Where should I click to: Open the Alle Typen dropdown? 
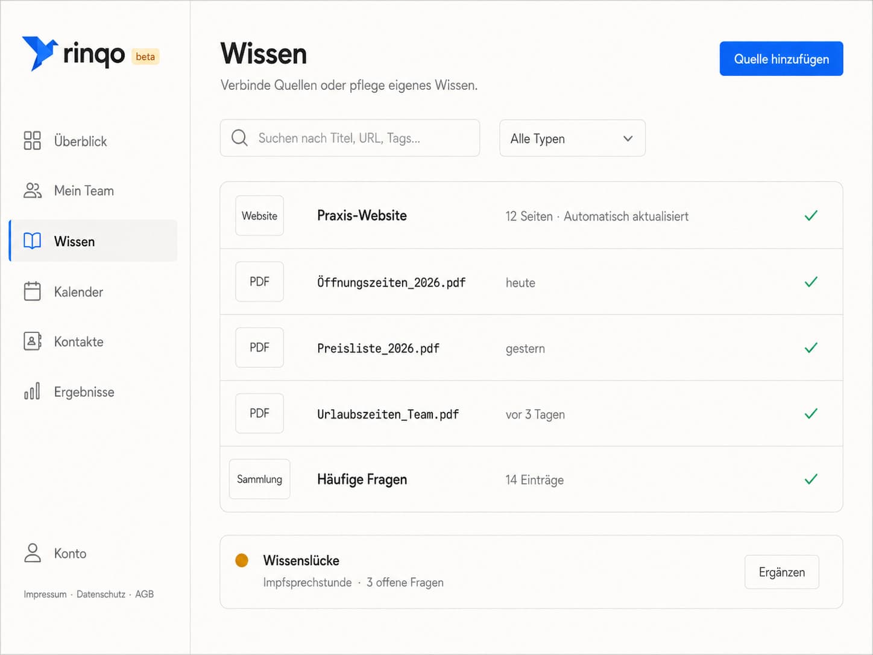click(x=572, y=138)
